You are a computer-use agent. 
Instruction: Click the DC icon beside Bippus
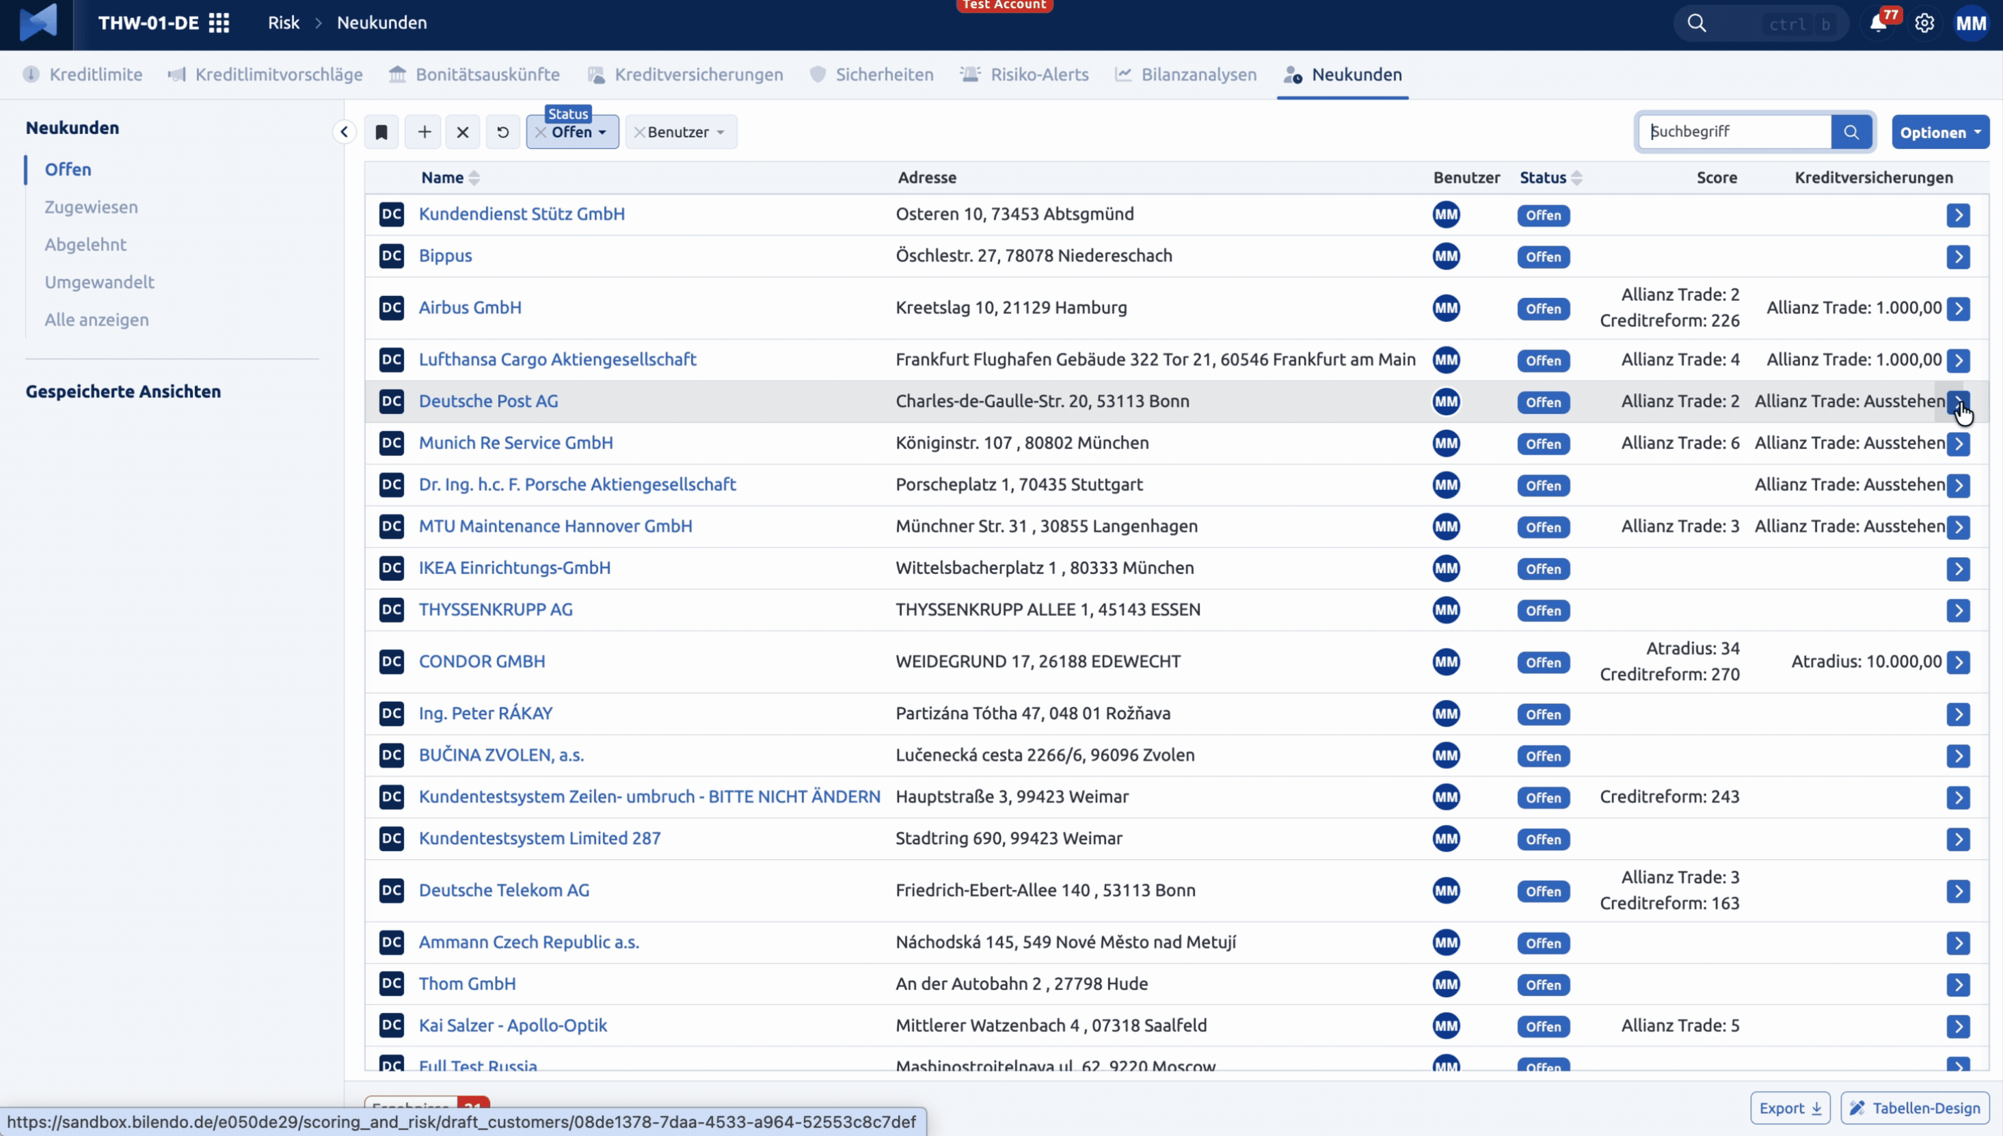pyautogui.click(x=392, y=256)
